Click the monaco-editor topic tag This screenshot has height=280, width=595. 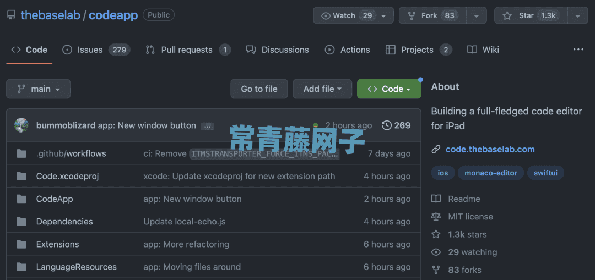pyautogui.click(x=491, y=173)
